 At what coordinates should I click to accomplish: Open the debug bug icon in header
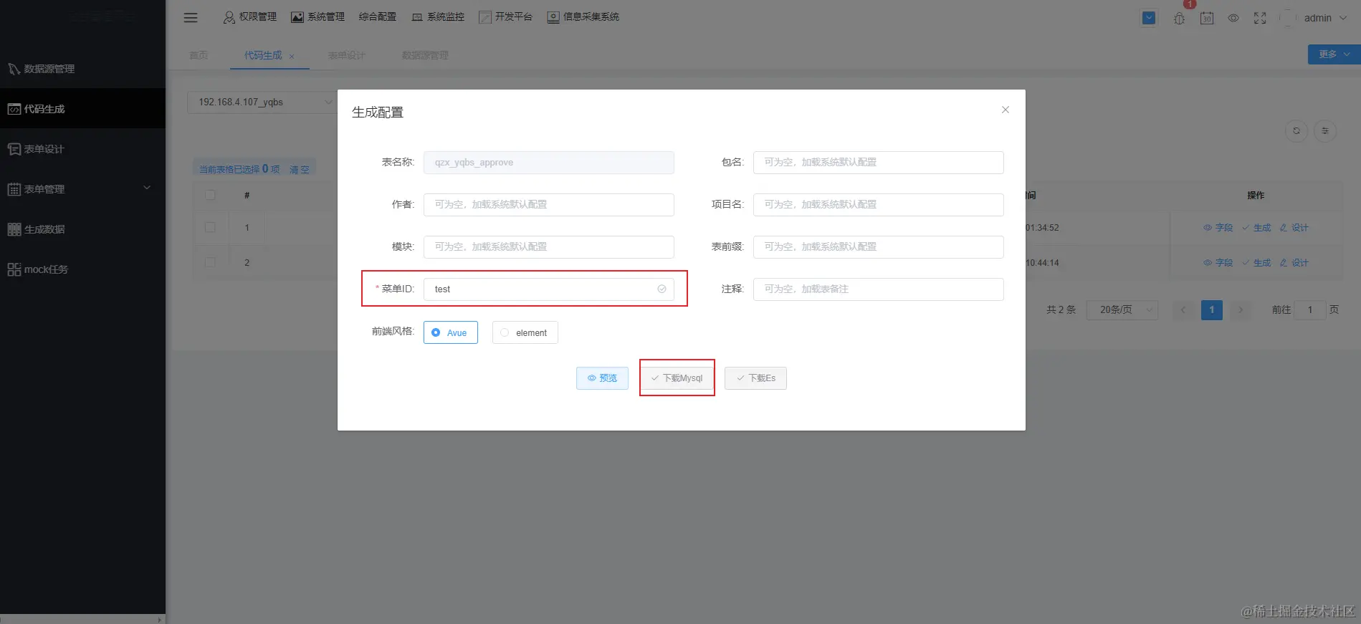[x=1179, y=19]
